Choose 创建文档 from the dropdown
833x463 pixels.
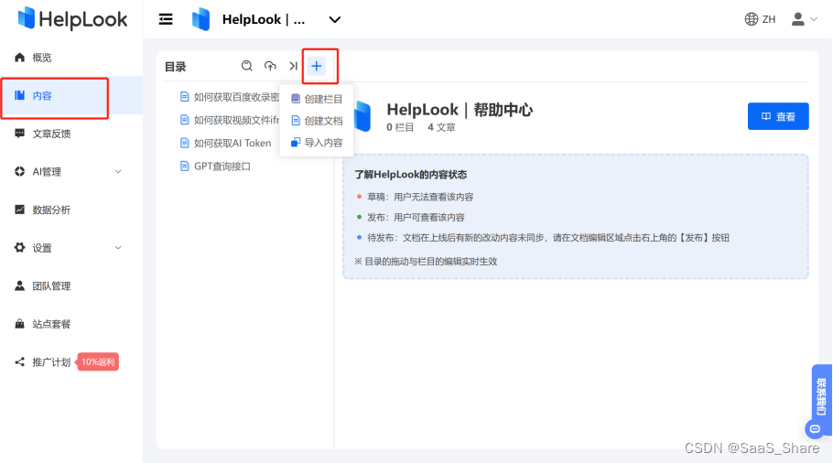tap(317, 121)
